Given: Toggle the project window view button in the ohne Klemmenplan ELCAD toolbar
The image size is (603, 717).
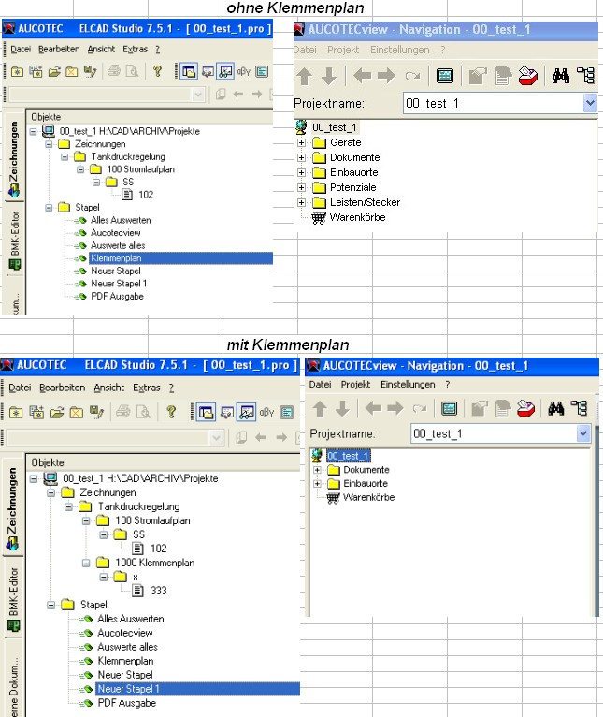Looking at the screenshot, I should pyautogui.click(x=189, y=71).
